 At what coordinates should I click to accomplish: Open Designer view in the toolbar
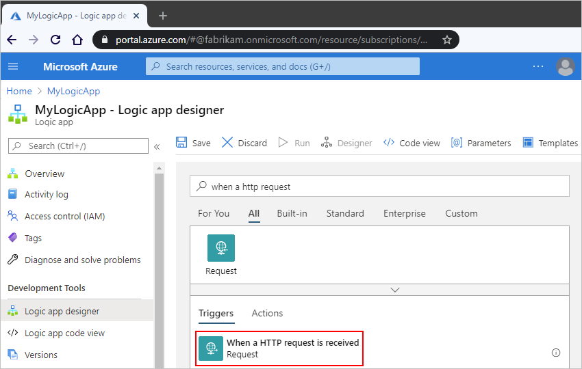point(346,143)
